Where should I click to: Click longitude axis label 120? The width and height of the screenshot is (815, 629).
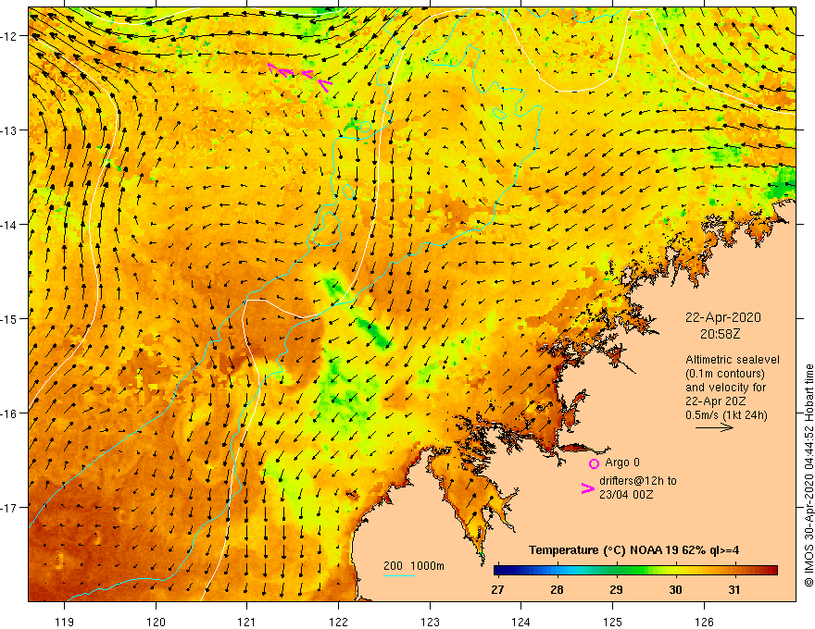[156, 622]
